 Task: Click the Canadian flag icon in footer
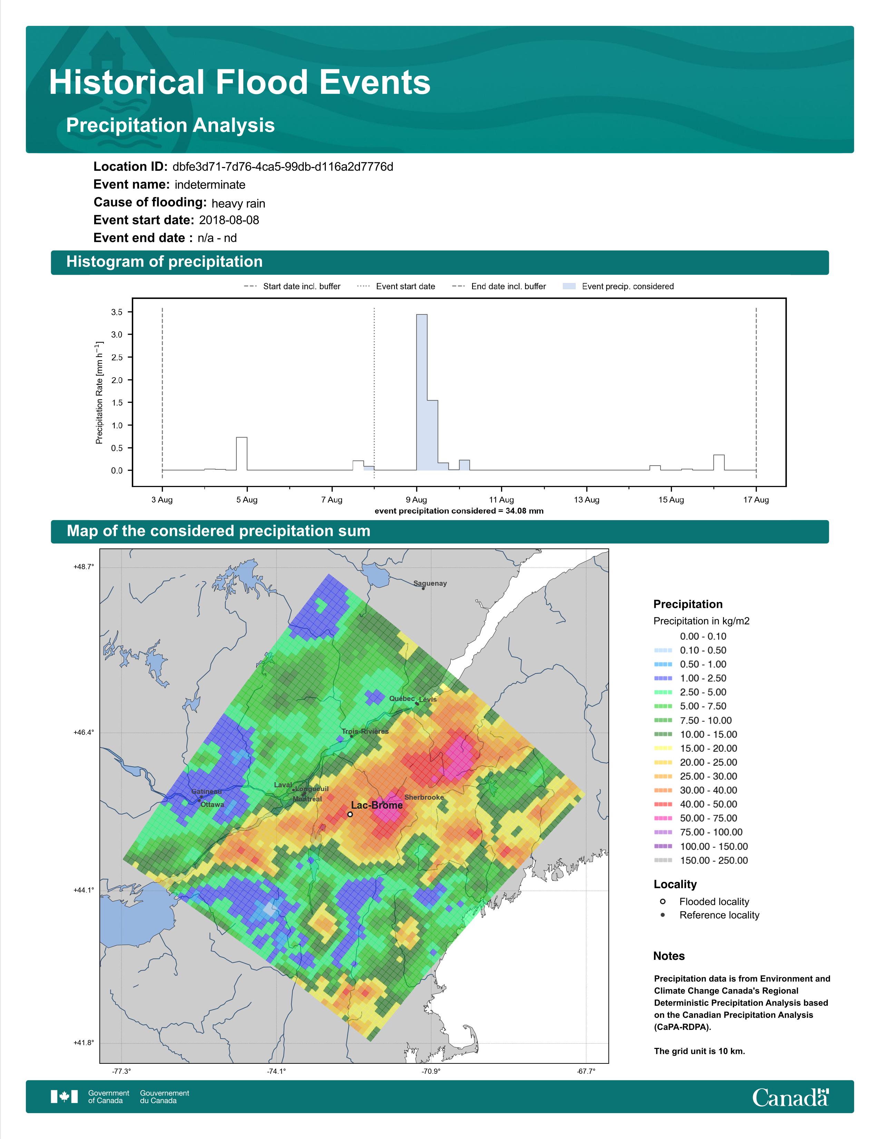(64, 1096)
